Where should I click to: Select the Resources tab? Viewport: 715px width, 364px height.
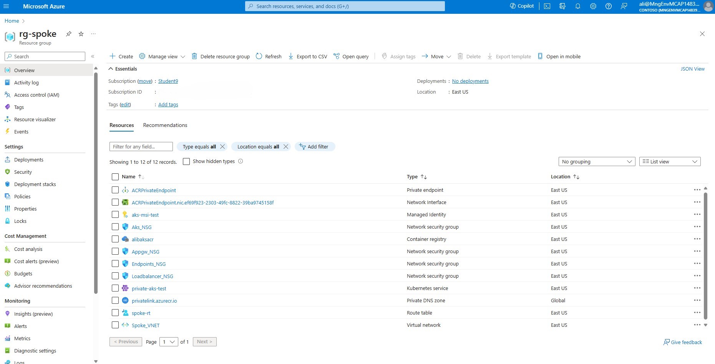pyautogui.click(x=122, y=125)
